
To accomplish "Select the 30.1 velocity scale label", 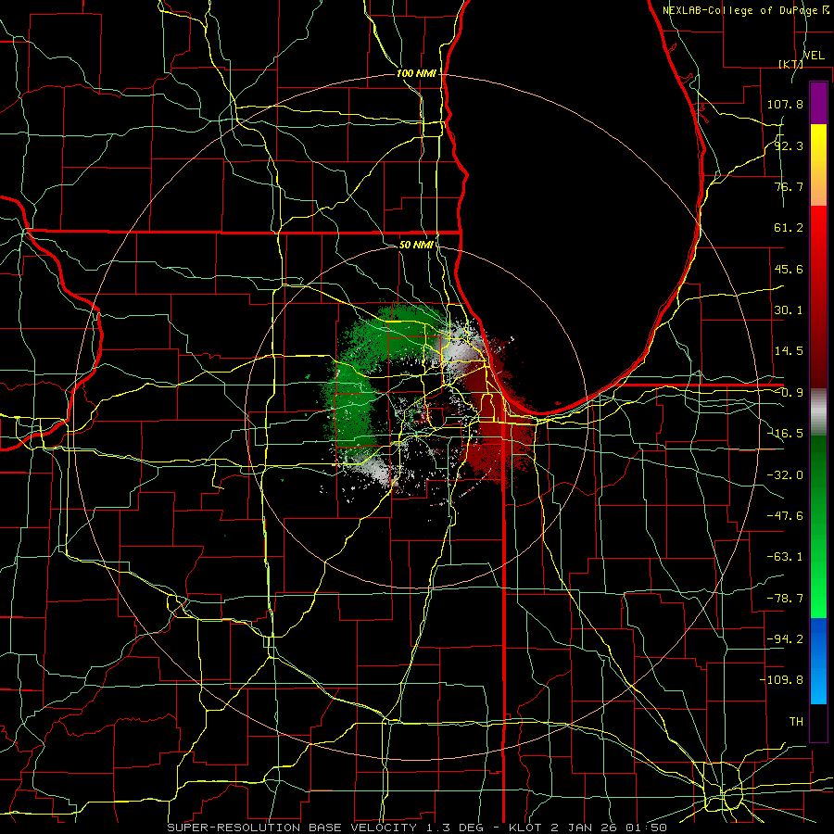I will click(789, 310).
